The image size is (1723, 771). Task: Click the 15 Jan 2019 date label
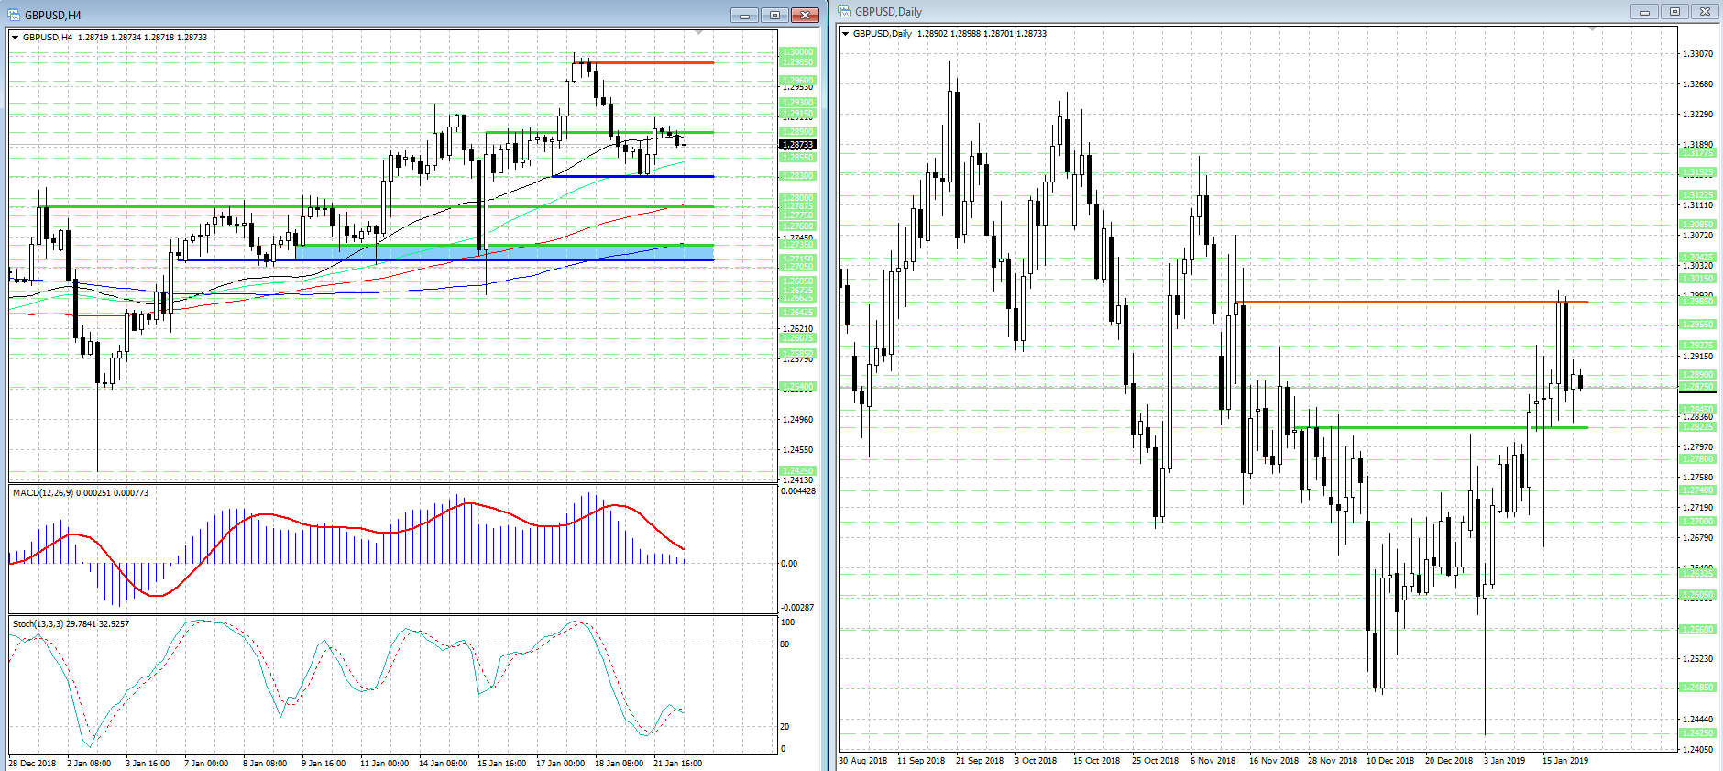click(x=1565, y=761)
